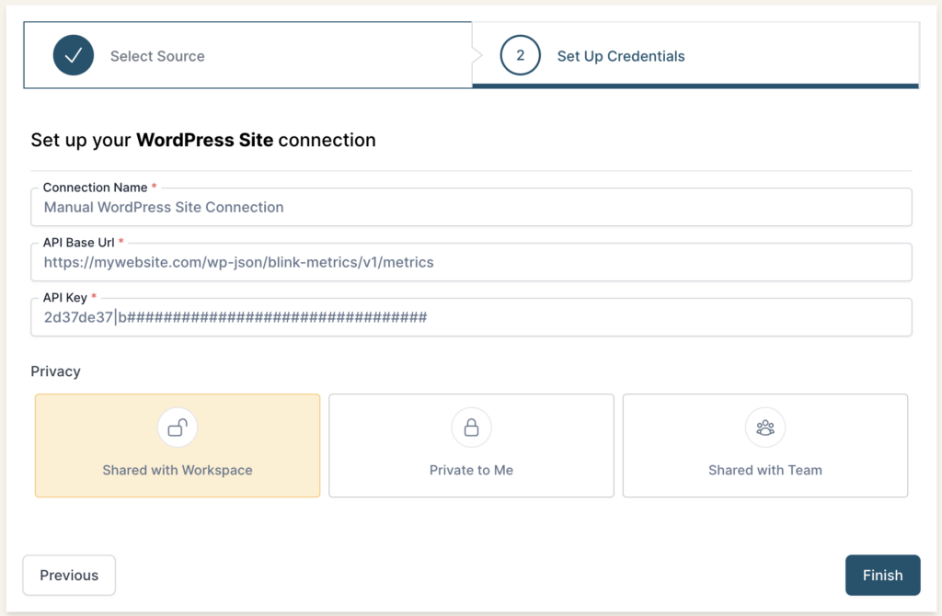Go back to the Select Source tab
942x616 pixels.
156,56
